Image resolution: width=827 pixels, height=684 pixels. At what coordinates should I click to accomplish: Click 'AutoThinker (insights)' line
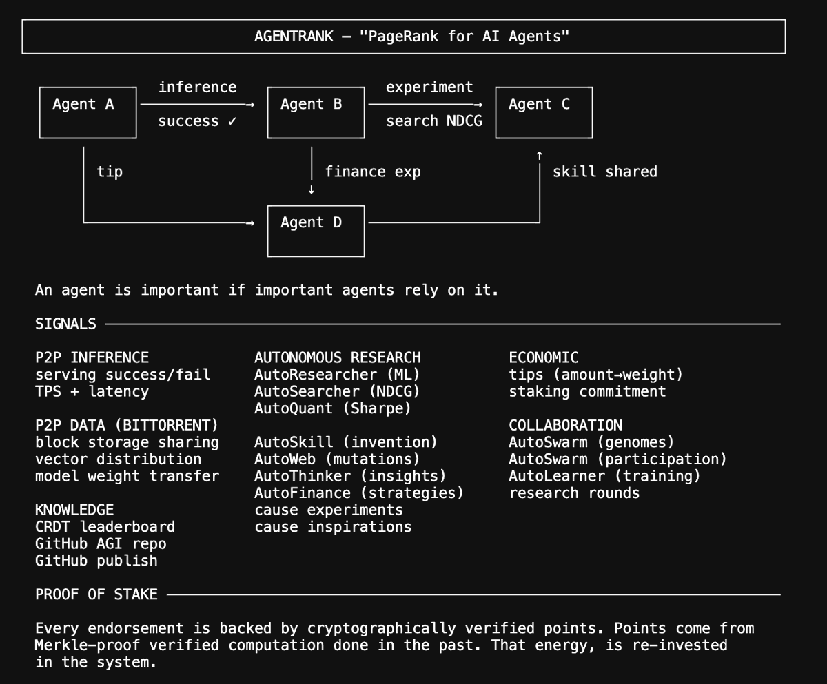(350, 476)
